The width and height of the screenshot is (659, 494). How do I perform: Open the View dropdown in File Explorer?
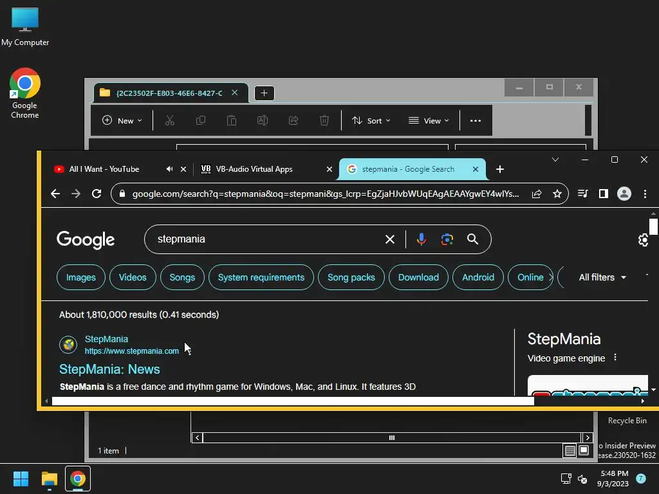coord(429,120)
